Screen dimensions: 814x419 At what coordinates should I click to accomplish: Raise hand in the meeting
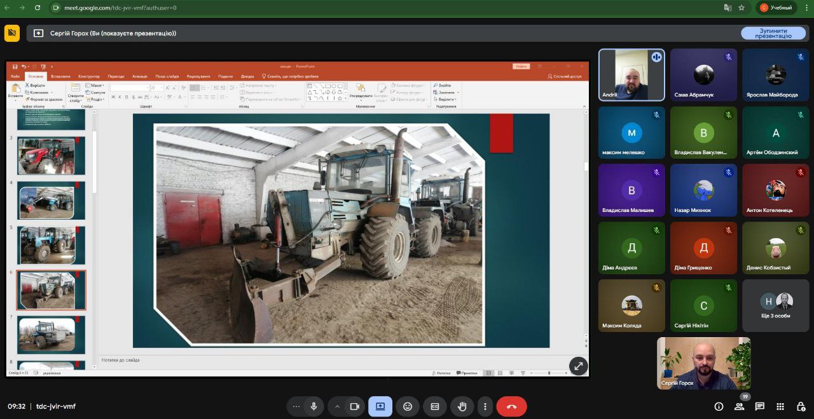click(x=462, y=406)
